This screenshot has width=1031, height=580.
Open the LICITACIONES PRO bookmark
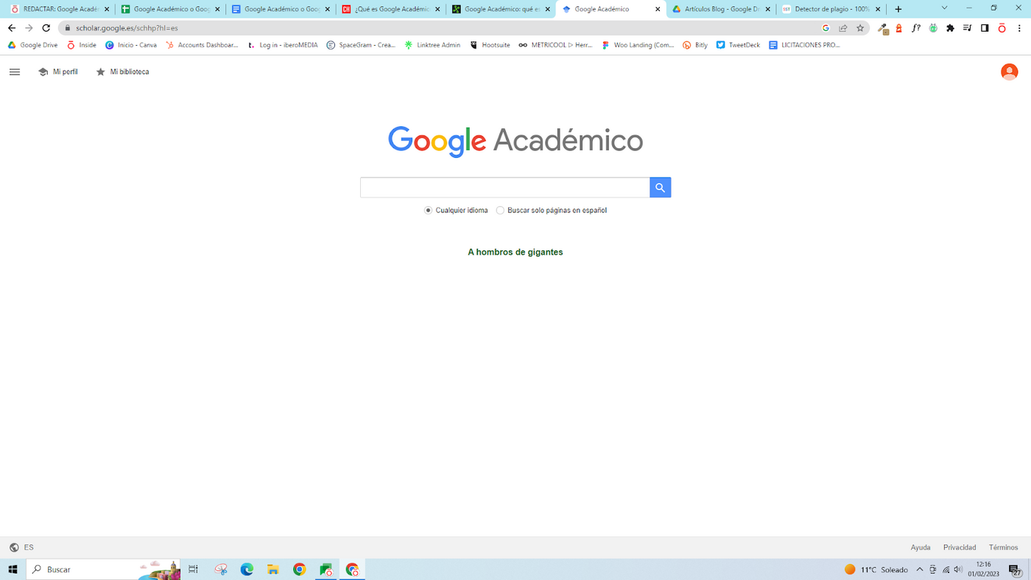pyautogui.click(x=804, y=45)
